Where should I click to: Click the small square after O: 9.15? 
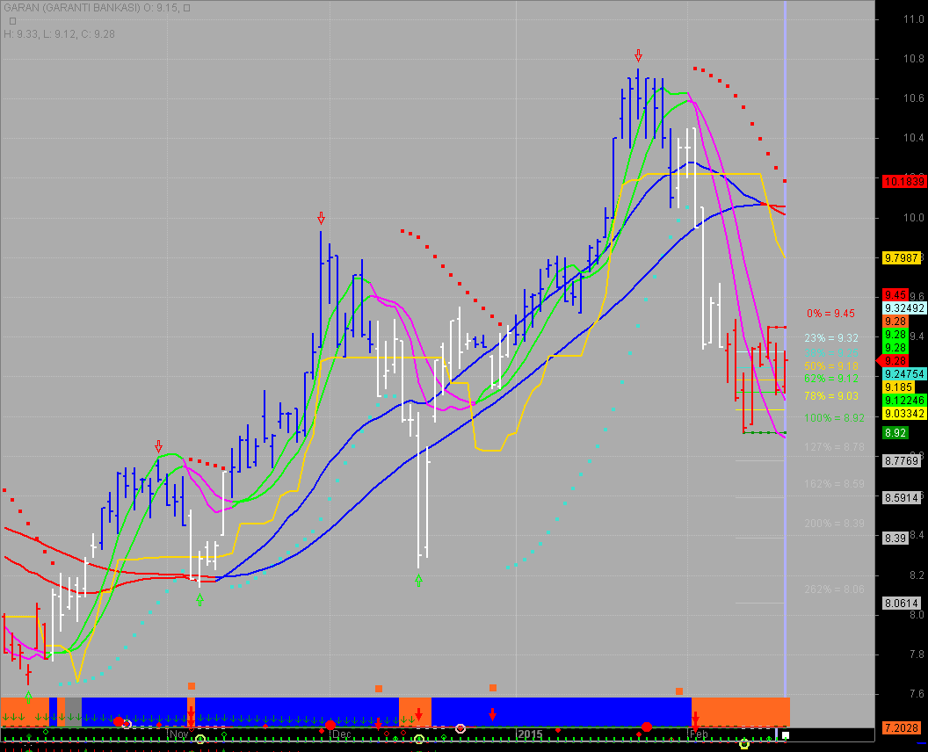186,8
